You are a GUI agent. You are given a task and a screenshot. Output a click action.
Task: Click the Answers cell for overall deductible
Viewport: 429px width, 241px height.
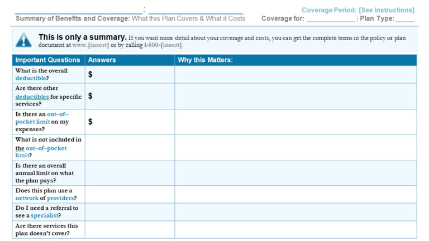pyautogui.click(x=130, y=75)
